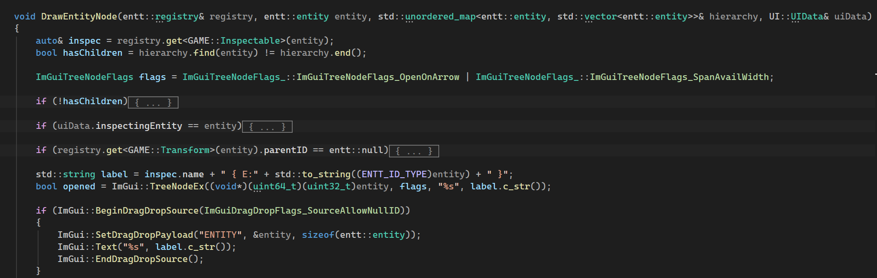877x278 pixels.
Task: Click the Inspectable type in registry.get
Action: click(250, 41)
